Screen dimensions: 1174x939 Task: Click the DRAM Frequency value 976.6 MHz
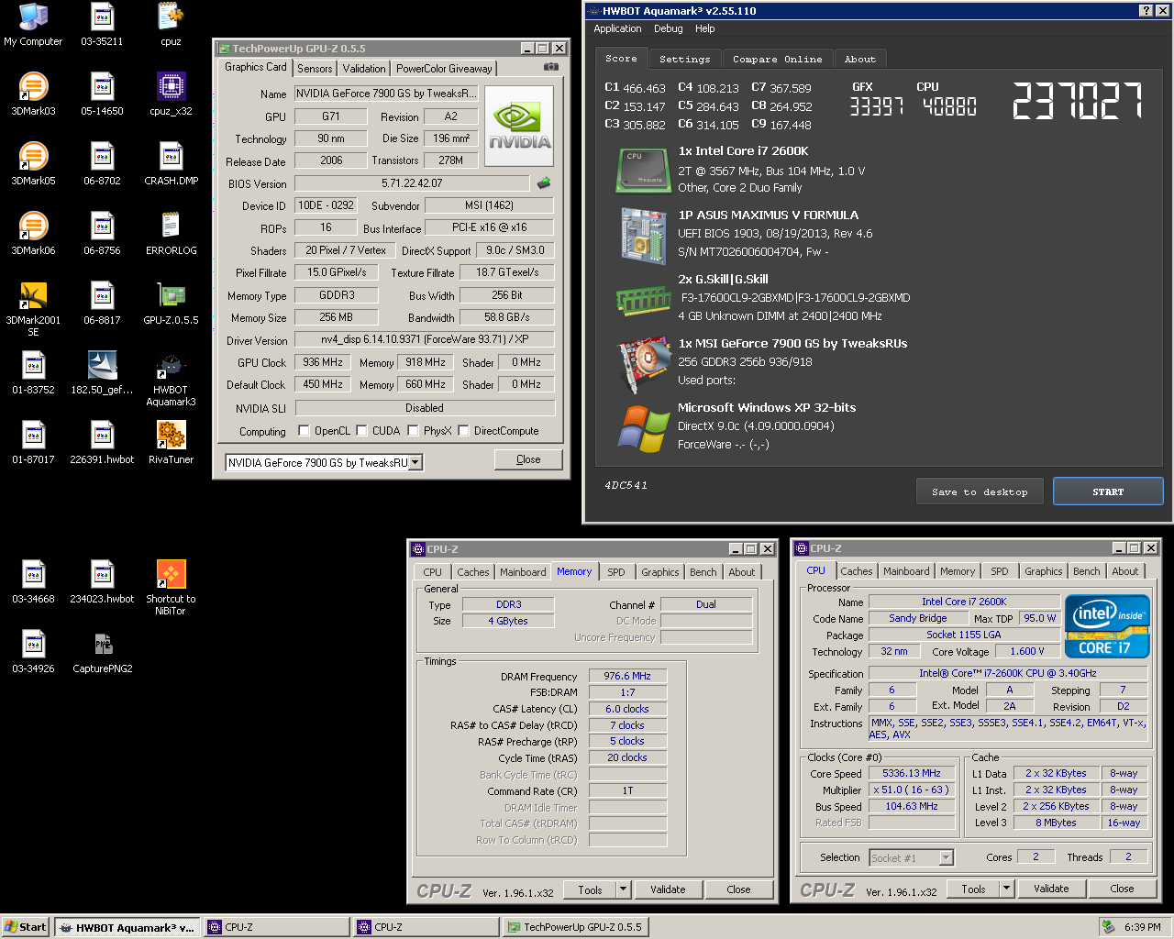pos(627,676)
